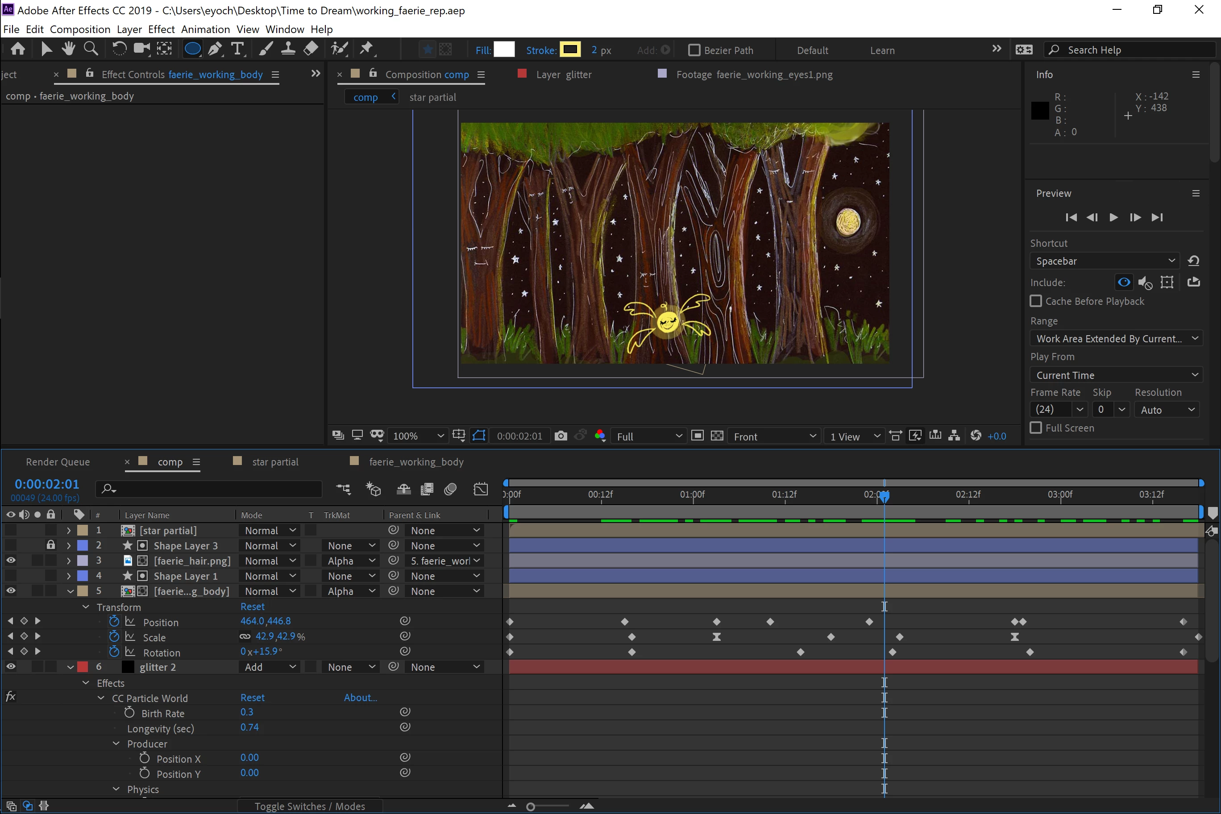Click the Take Snapshot camera icon
Viewport: 1221px width, 814px height.
point(561,436)
